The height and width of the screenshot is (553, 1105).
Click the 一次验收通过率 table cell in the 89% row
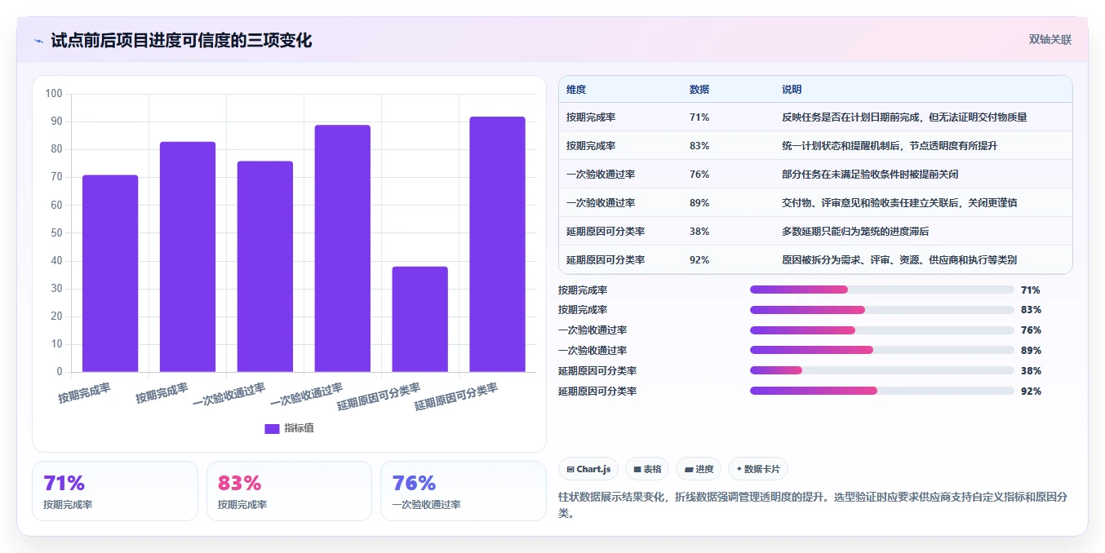(x=601, y=203)
